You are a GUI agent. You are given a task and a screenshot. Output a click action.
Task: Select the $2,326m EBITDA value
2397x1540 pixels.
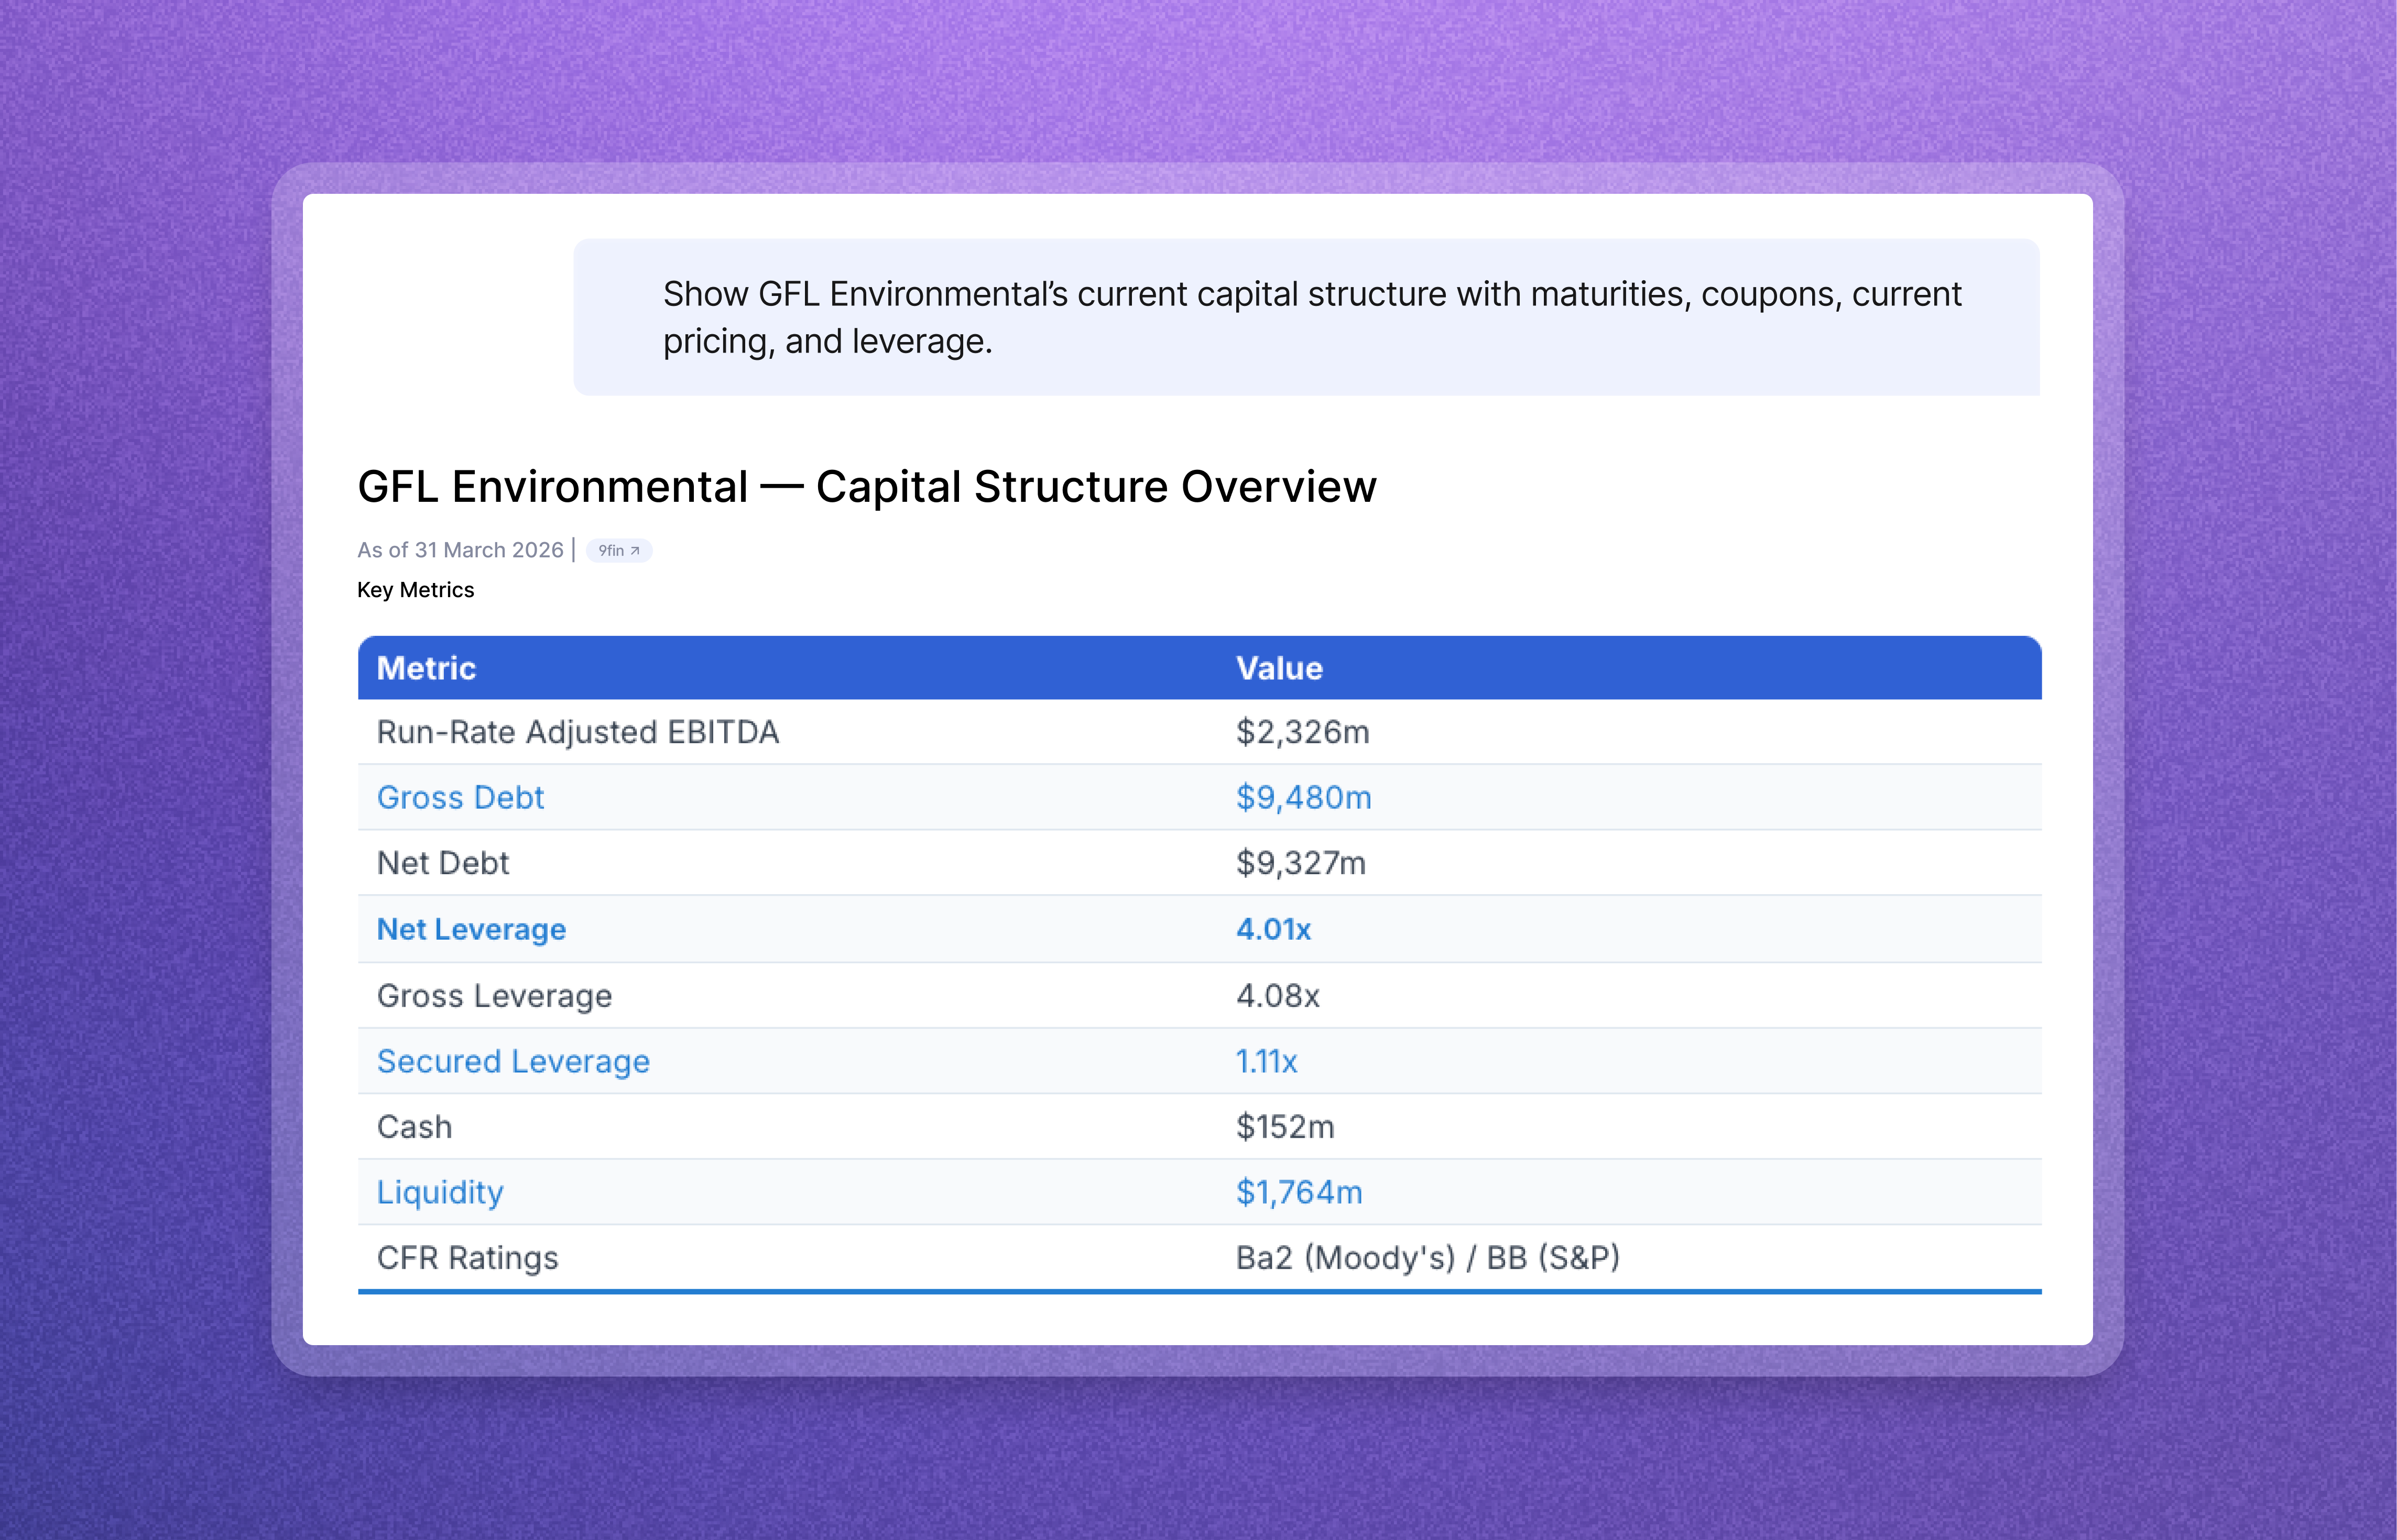1303,732
